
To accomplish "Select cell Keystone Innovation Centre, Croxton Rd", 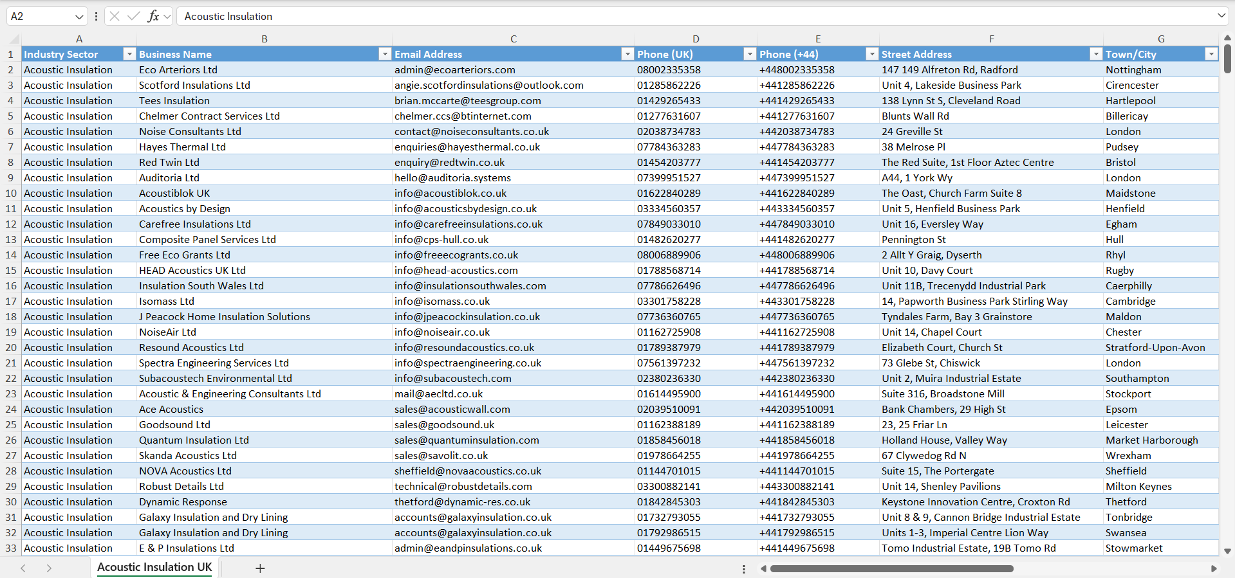I will point(991,501).
